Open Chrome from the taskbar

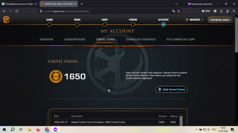(x=47, y=130)
